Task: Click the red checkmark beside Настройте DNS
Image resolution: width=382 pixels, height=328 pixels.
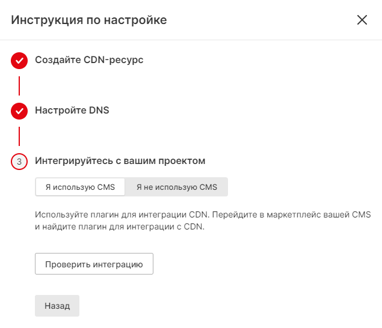Action: (19, 111)
